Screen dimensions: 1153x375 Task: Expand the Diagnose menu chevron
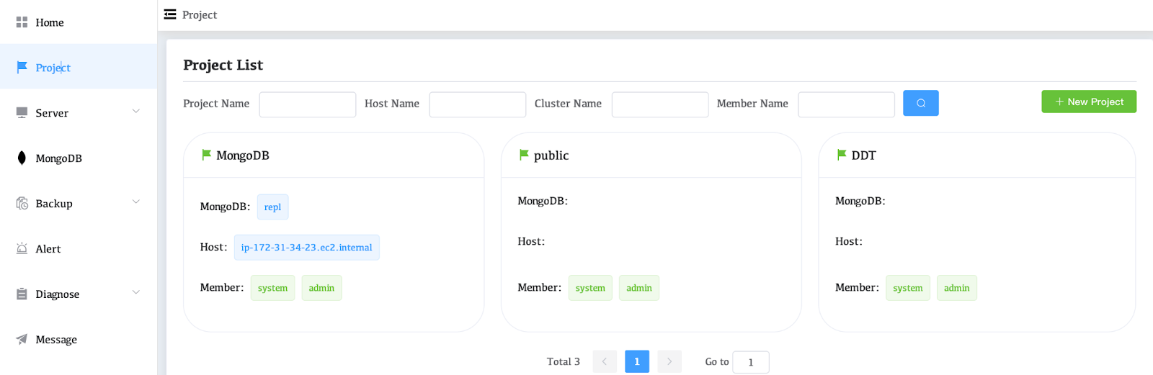(136, 293)
